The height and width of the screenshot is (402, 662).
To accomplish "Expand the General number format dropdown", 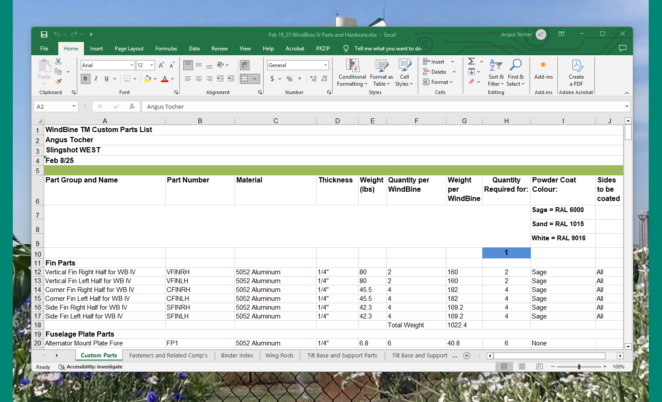I will [x=325, y=65].
